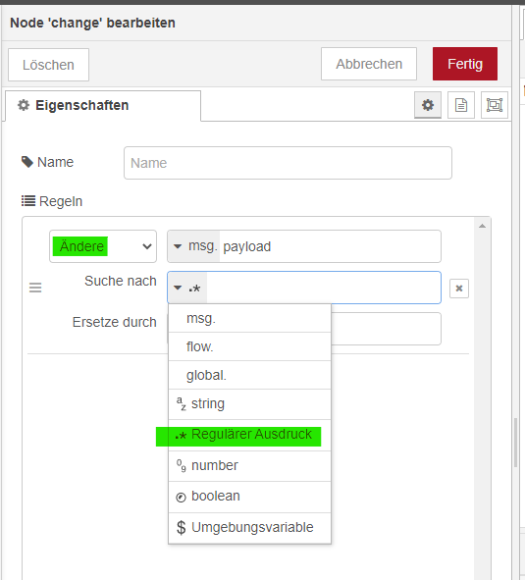This screenshot has height=580, width=525.
Task: Select msg. from type dropdown list
Action: tap(249, 318)
